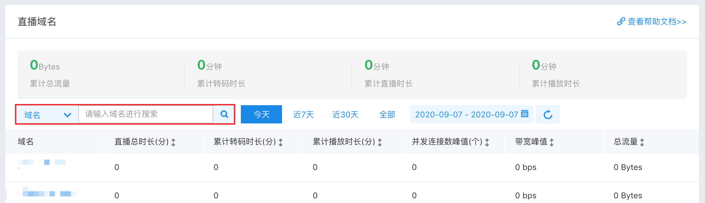Sort by 并发连接数峰值(个) column arrows
705x203 pixels.
pos(487,142)
